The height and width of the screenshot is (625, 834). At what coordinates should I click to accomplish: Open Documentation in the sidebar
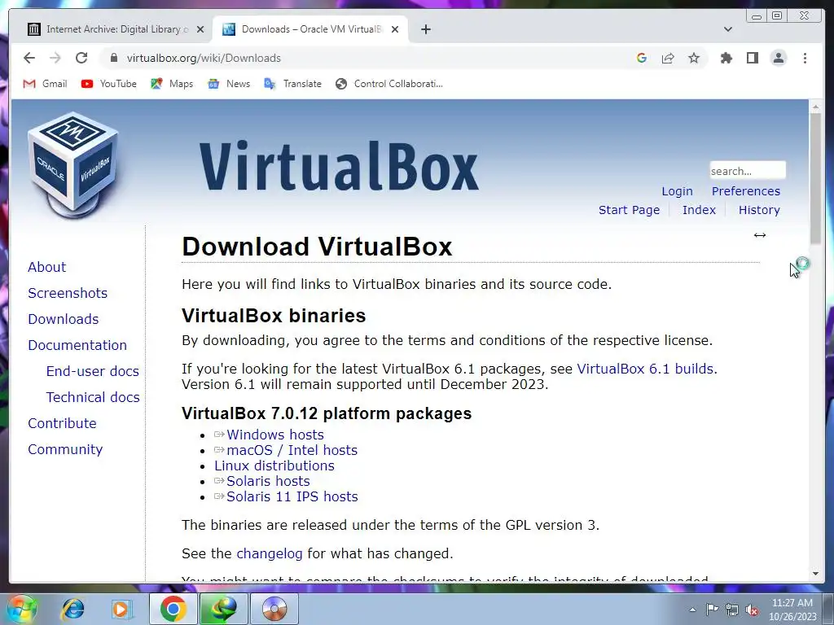77,345
